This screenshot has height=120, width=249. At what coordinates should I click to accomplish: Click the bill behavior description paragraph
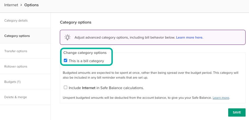[150, 75]
